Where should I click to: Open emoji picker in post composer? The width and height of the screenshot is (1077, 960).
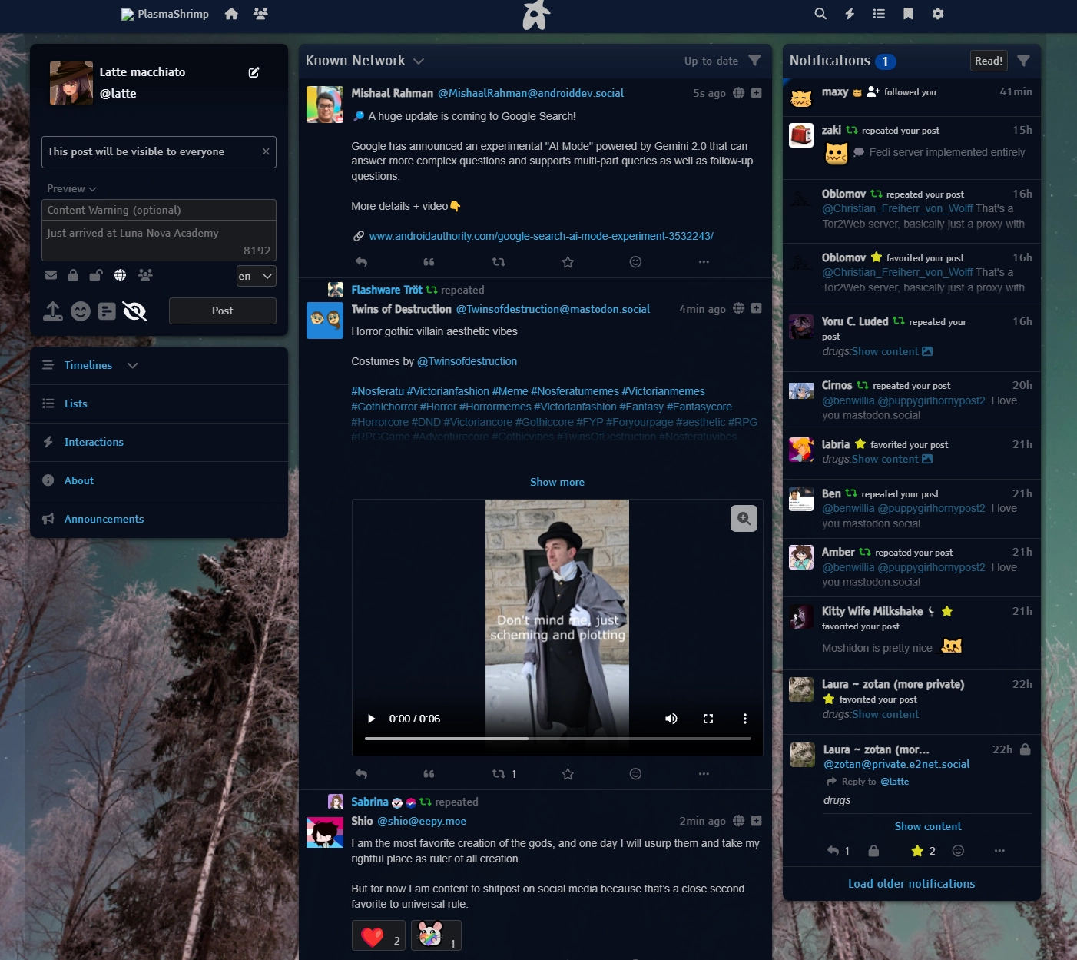pos(81,311)
